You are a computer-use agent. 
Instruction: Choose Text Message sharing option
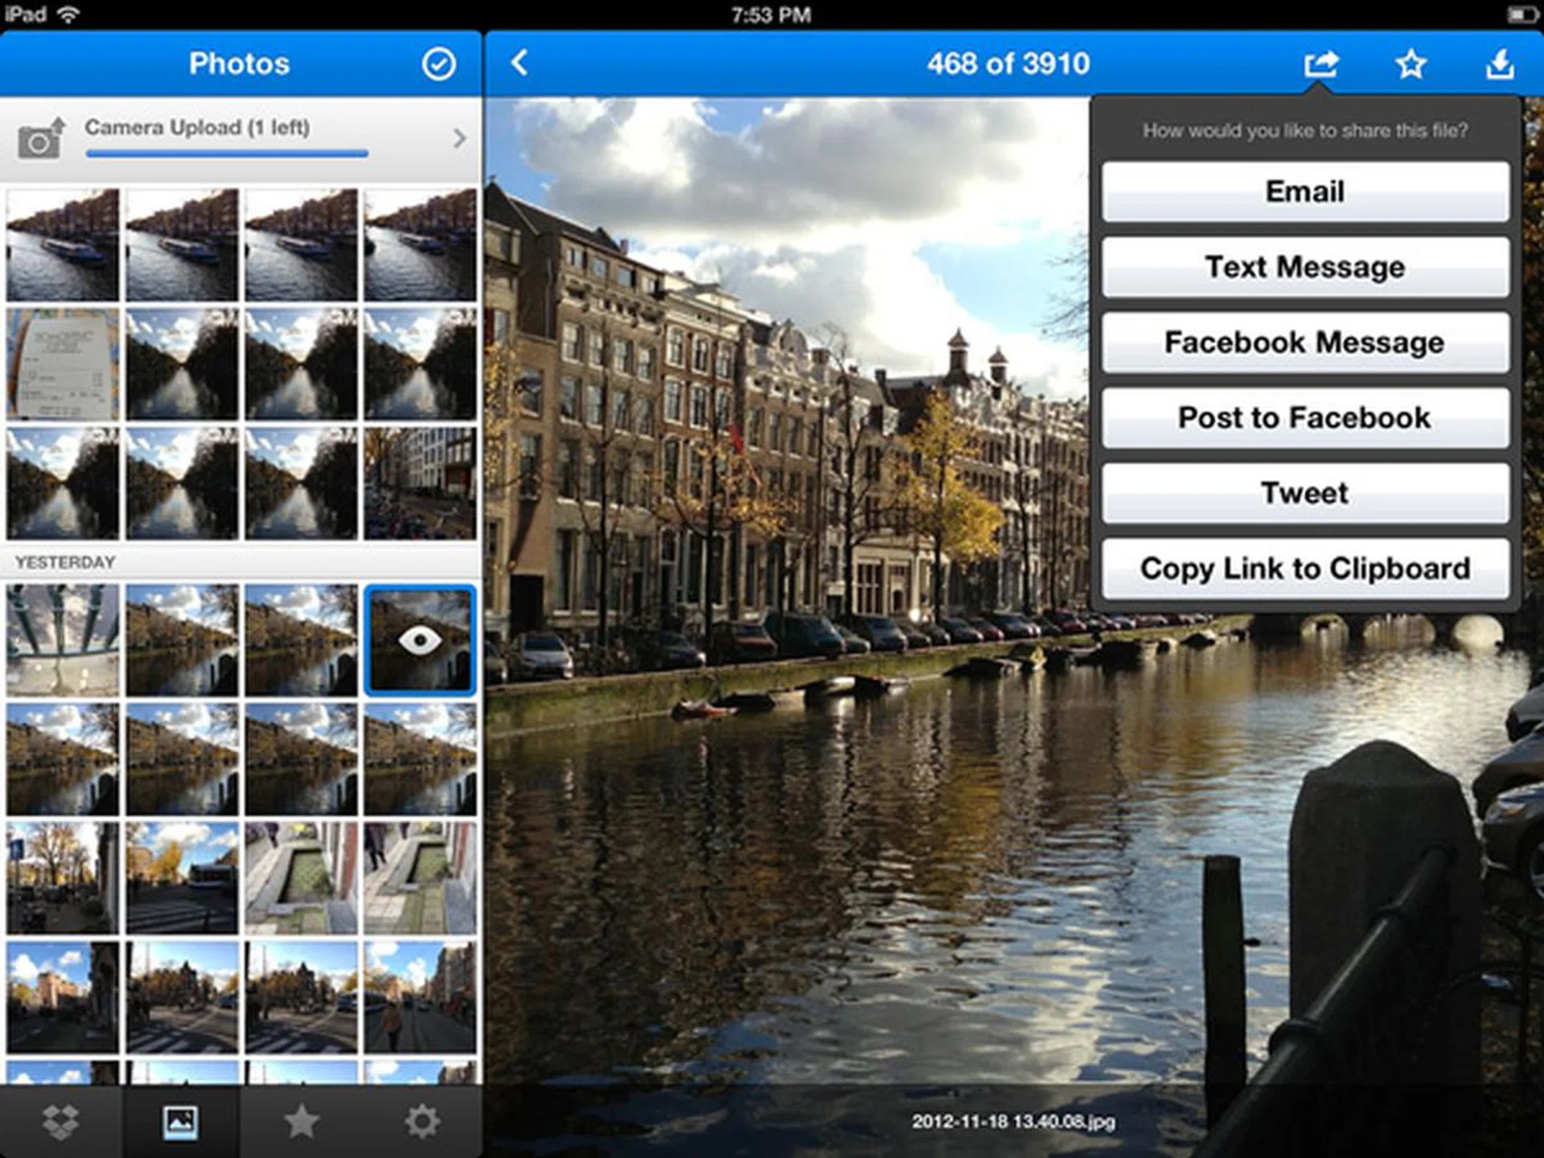point(1304,267)
